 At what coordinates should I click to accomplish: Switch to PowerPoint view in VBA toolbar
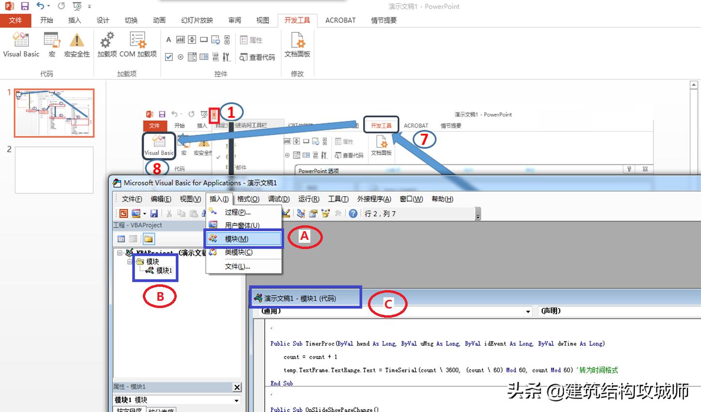point(123,213)
